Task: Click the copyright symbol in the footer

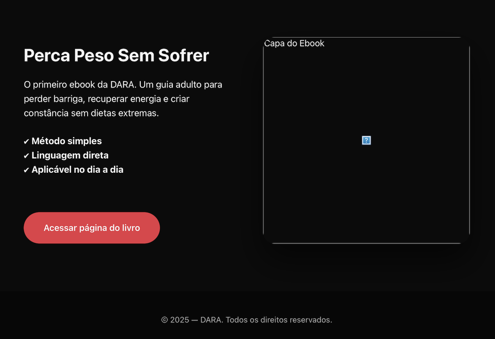Action: point(165,320)
